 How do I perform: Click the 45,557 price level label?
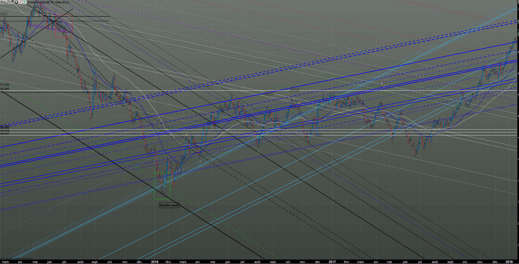(5, 134)
